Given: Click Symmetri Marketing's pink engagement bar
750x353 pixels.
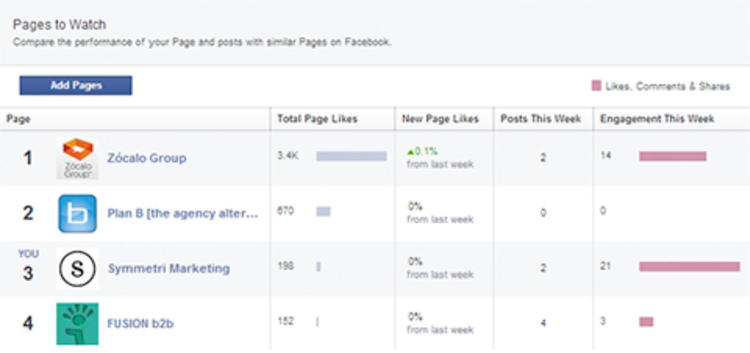Looking at the screenshot, I should tap(690, 267).
